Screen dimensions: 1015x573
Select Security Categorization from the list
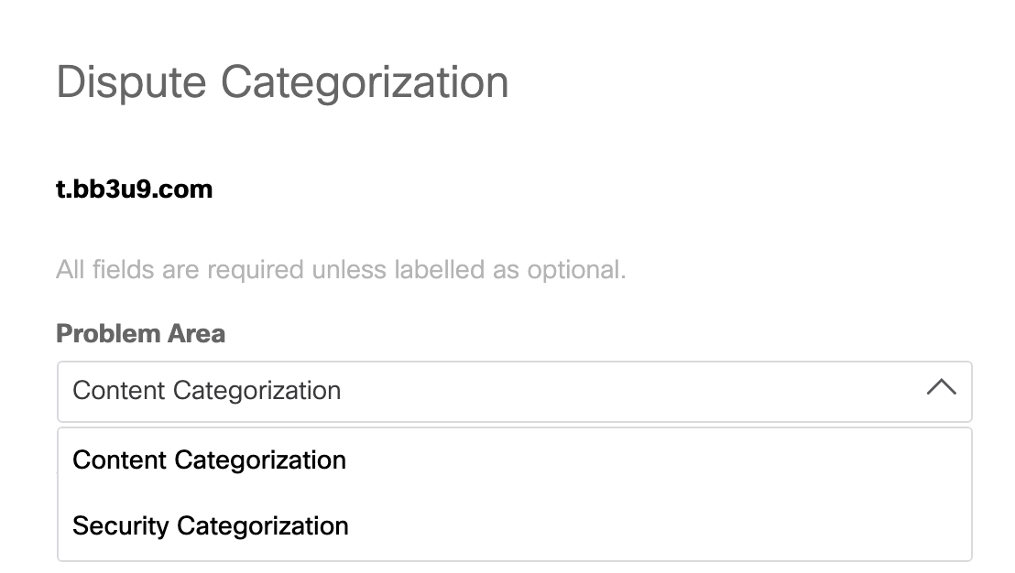(x=210, y=526)
